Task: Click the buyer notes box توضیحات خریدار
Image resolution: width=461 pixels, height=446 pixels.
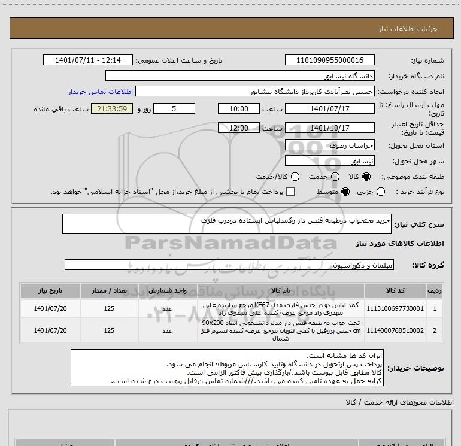Action: coord(227,368)
